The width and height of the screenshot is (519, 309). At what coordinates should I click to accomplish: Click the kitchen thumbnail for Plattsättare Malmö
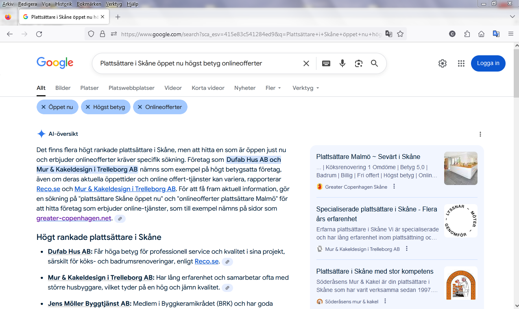pyautogui.click(x=460, y=168)
